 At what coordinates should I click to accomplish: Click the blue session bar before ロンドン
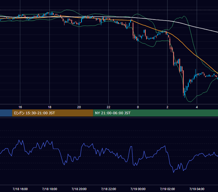coord(6,113)
